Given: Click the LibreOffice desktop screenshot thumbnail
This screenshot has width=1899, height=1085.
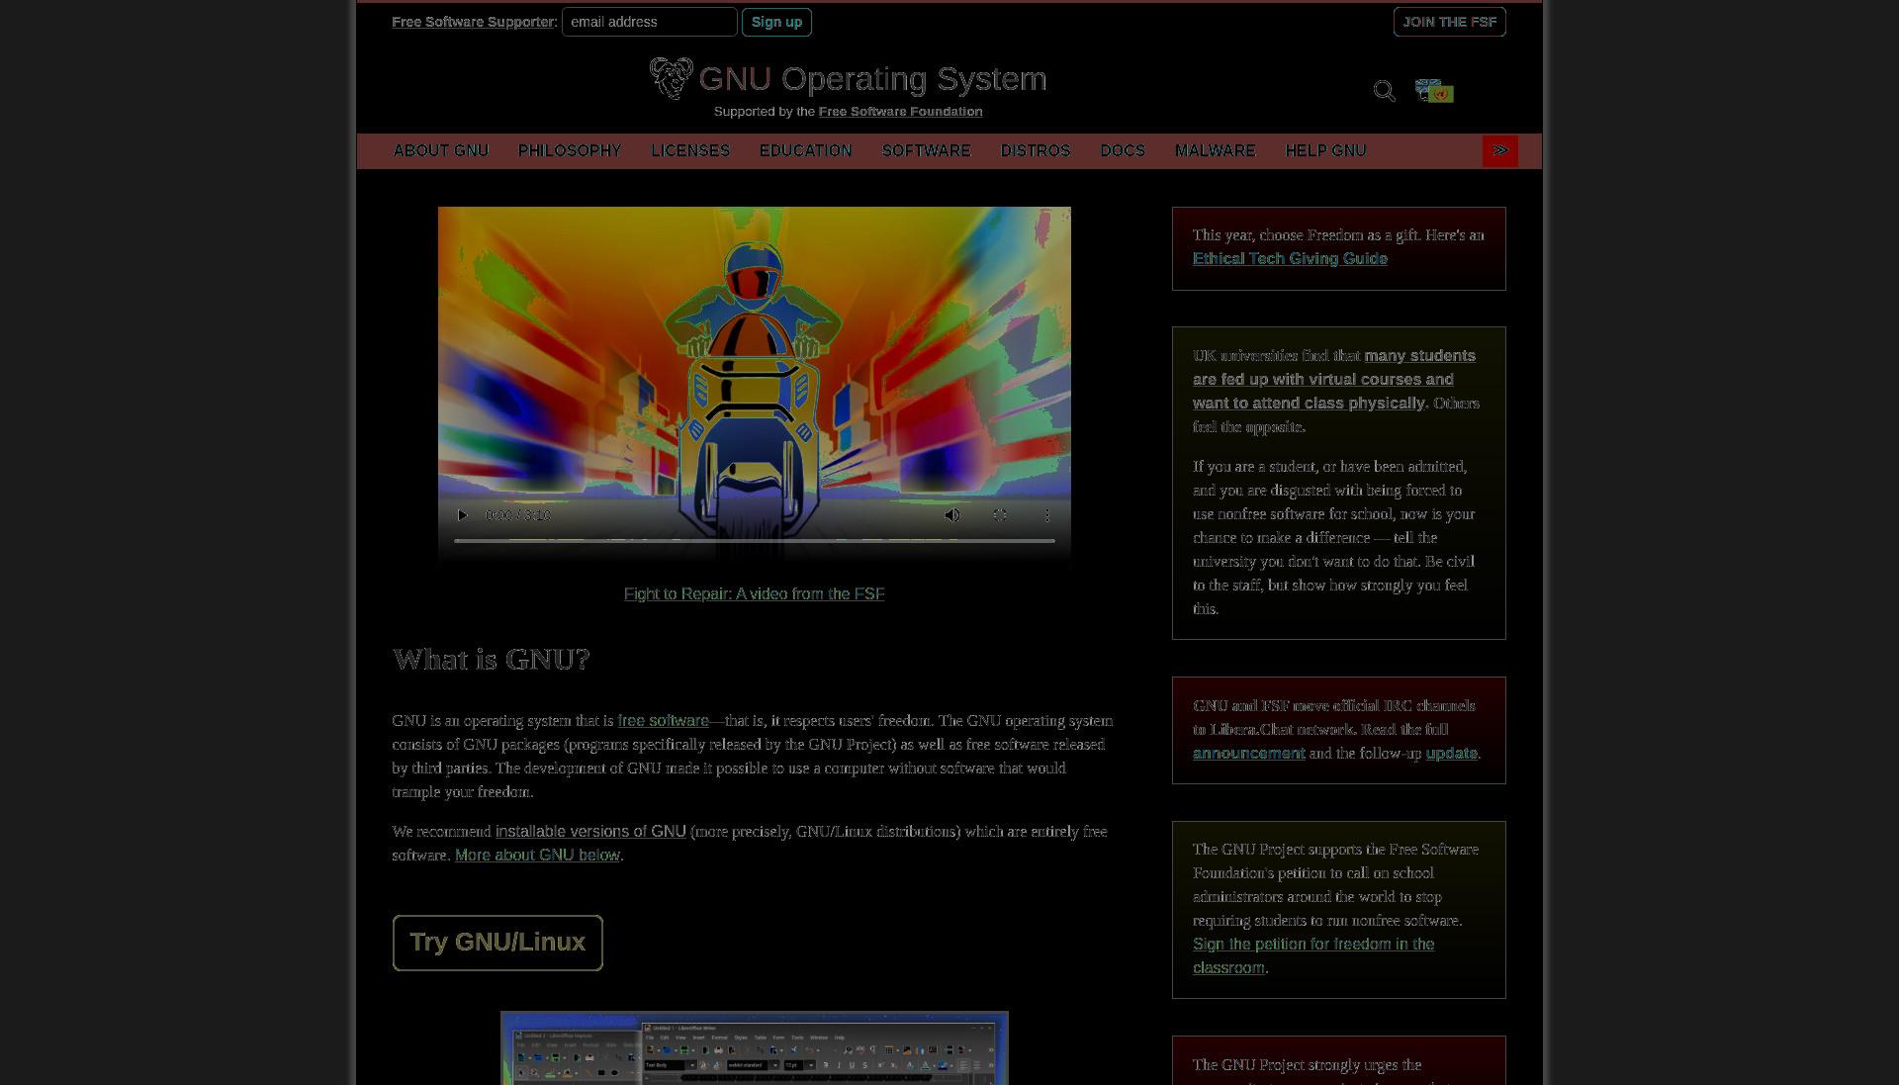Looking at the screenshot, I should [x=755, y=1047].
